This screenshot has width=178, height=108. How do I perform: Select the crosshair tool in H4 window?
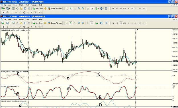tap(7, 12)
